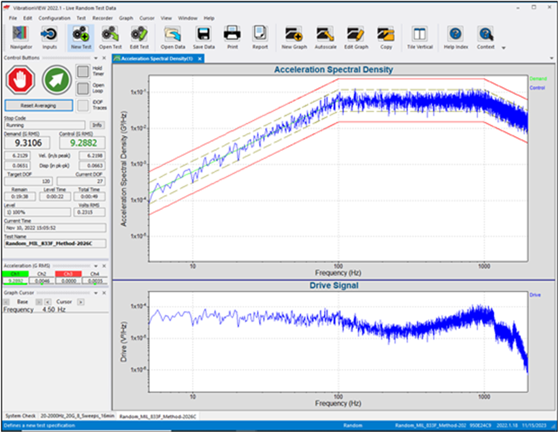Viewport: 559px width, 433px height.
Task: Click the Info button beside Stop Code
Action: (x=97, y=125)
